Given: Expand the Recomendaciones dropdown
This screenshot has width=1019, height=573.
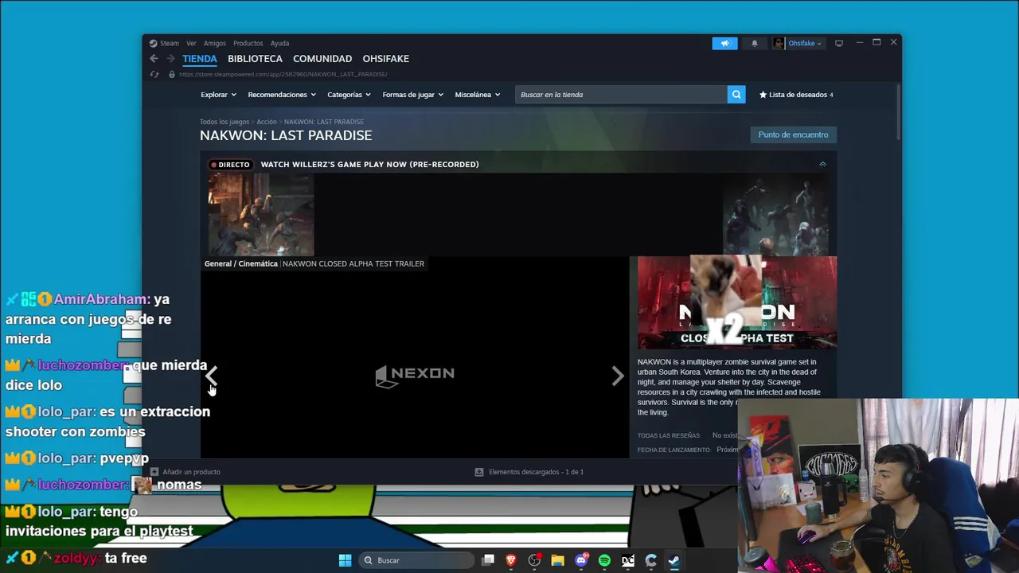Looking at the screenshot, I should pyautogui.click(x=282, y=95).
